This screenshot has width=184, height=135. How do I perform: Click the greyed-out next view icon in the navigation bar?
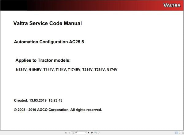[99, 133]
